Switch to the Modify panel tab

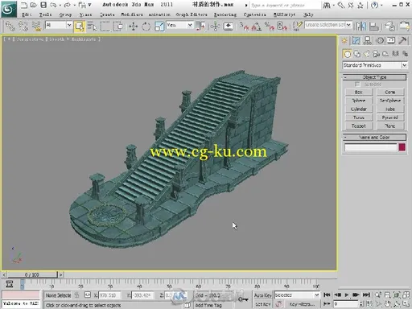click(356, 41)
